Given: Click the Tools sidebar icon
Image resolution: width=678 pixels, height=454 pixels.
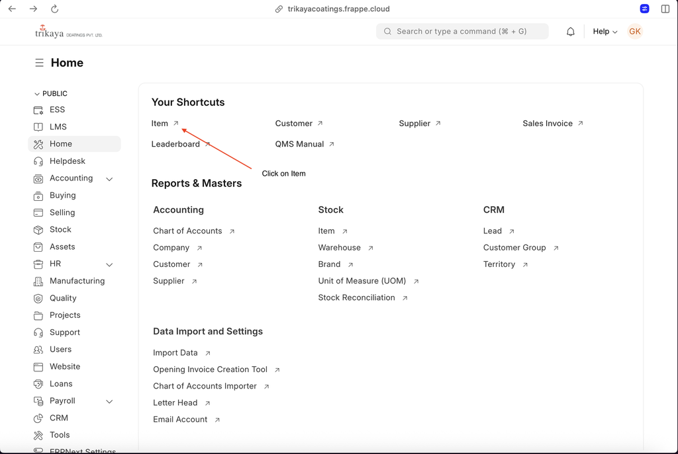Looking at the screenshot, I should (x=38, y=435).
